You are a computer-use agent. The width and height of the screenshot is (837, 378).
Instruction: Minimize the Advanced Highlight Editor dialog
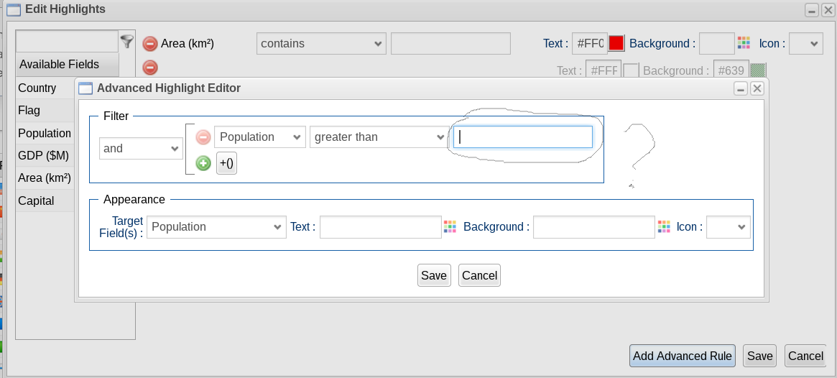tap(741, 88)
